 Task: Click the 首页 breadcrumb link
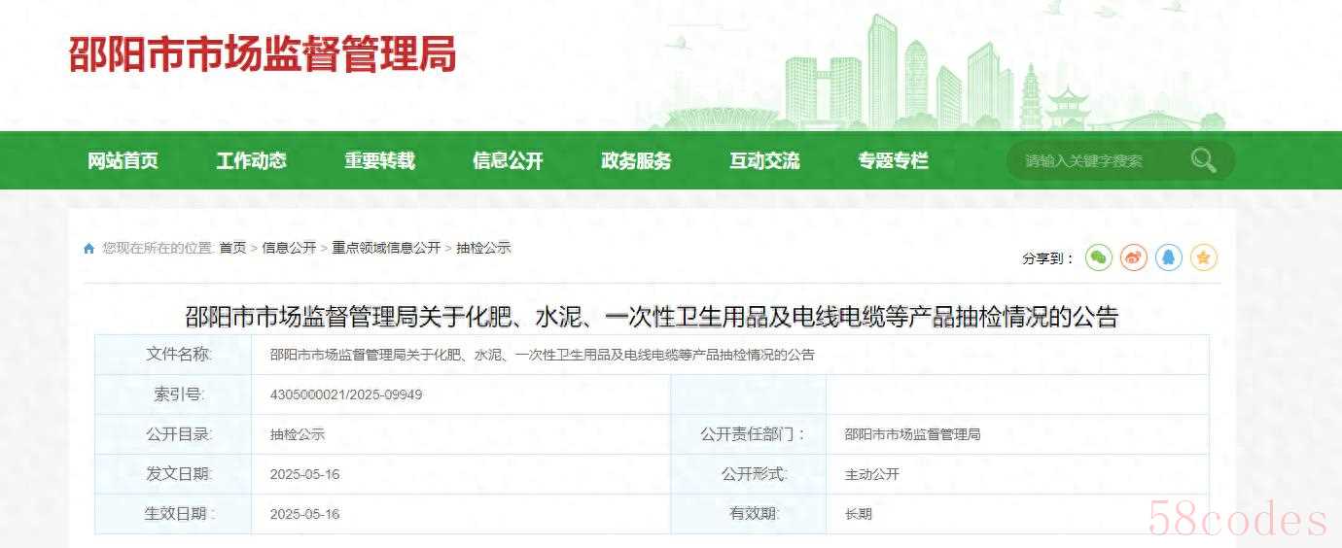pyautogui.click(x=232, y=248)
